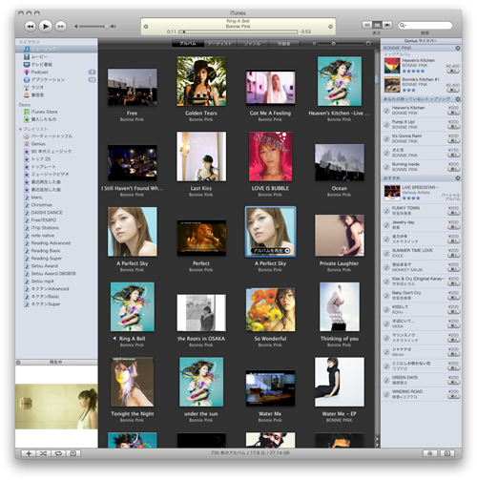This screenshot has height=480, width=477.
Task: Collapse the プレイリスト section triangle
Action: click(x=20, y=129)
